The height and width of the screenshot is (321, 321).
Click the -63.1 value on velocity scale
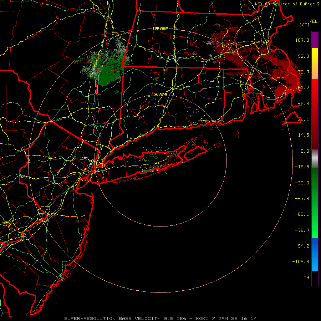[x=302, y=214]
